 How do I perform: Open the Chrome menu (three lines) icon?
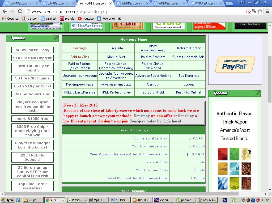[x=267, y=11]
